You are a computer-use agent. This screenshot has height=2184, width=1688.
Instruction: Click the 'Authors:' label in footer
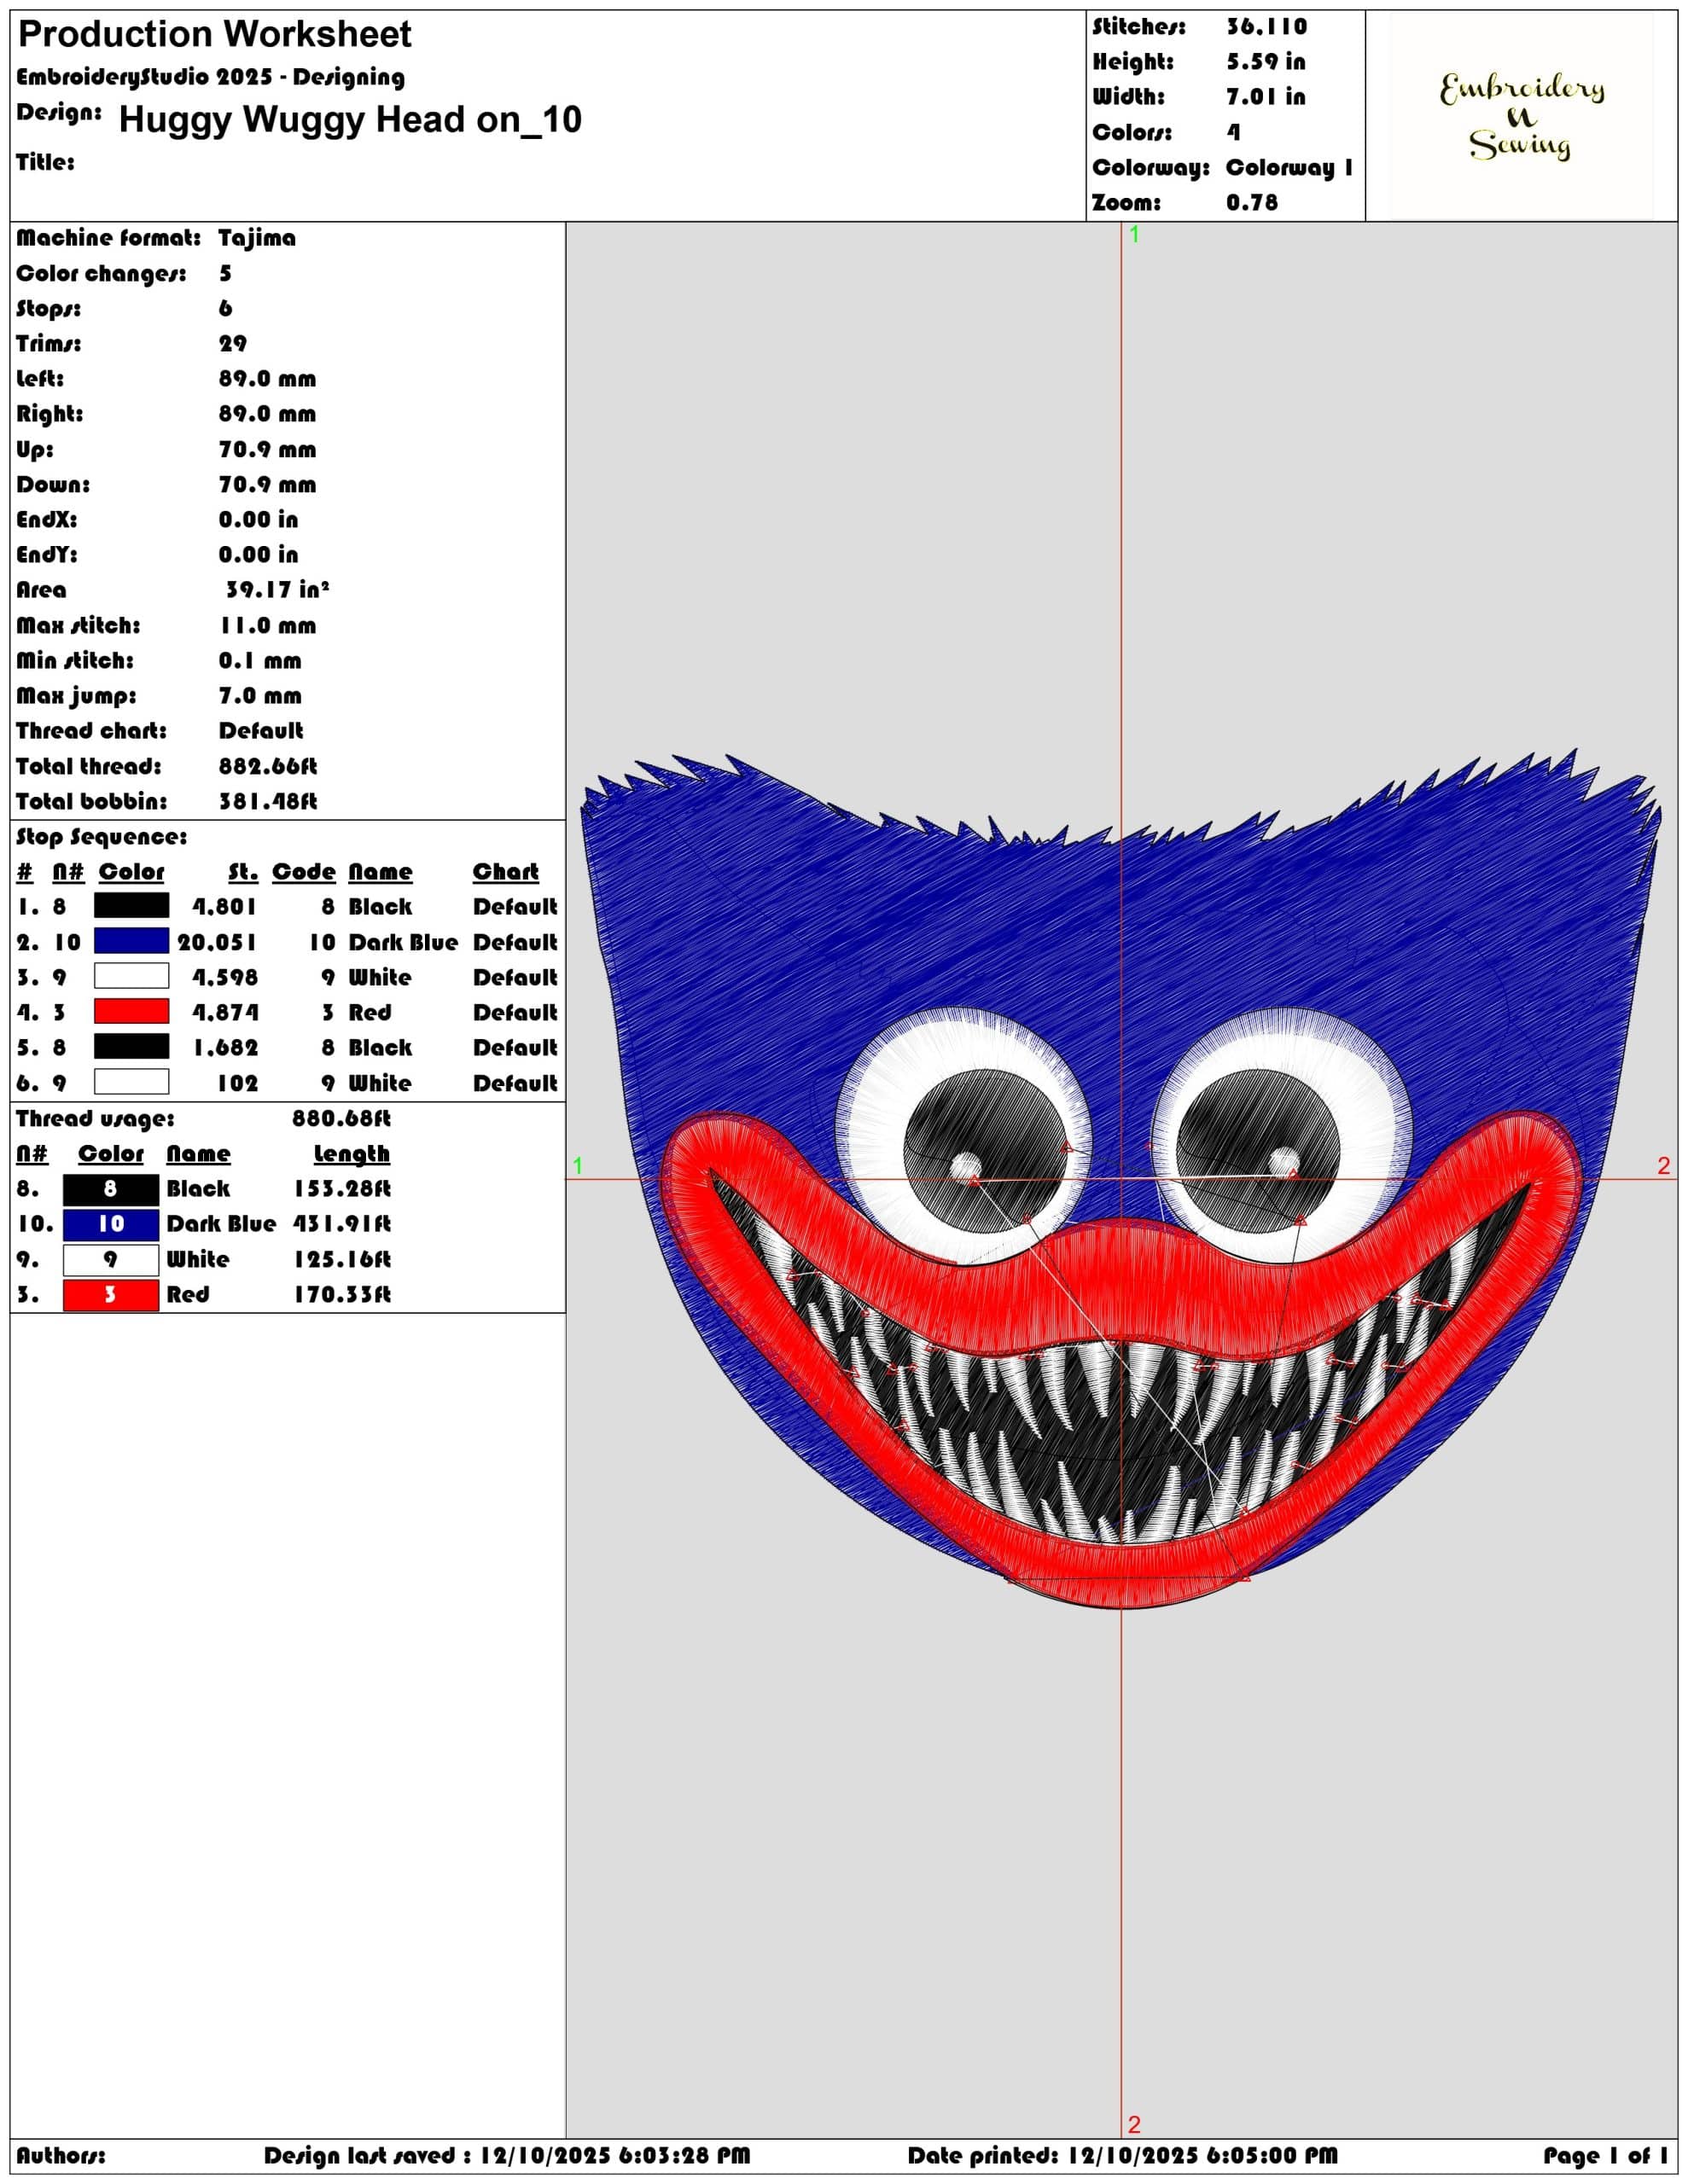(x=60, y=2156)
